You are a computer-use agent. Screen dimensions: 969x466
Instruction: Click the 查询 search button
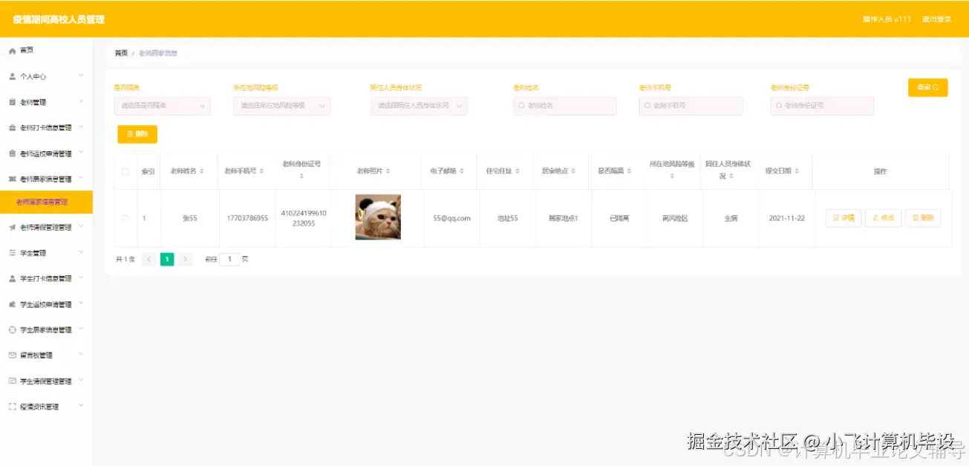927,88
